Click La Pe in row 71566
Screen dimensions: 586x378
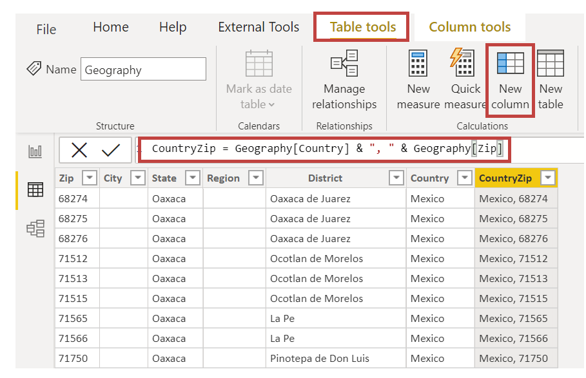pos(336,338)
